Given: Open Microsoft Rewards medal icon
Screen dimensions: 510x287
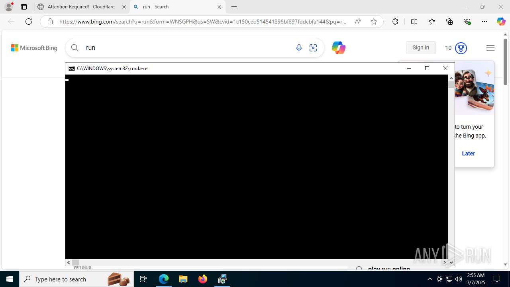Looking at the screenshot, I should [x=461, y=48].
